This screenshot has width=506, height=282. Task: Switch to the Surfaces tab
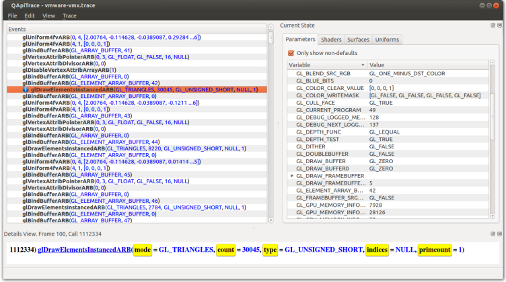click(358, 40)
